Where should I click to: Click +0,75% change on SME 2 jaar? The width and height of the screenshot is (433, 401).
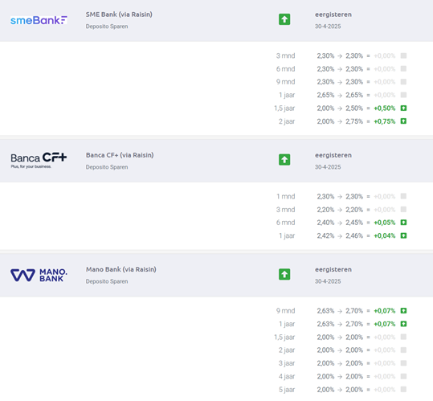tap(384, 121)
